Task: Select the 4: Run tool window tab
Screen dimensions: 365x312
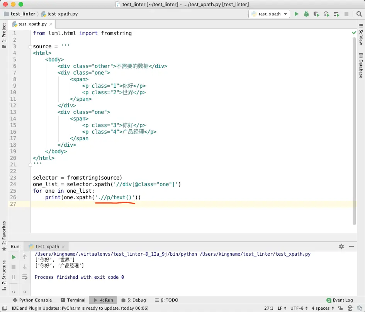Action: coord(104,300)
